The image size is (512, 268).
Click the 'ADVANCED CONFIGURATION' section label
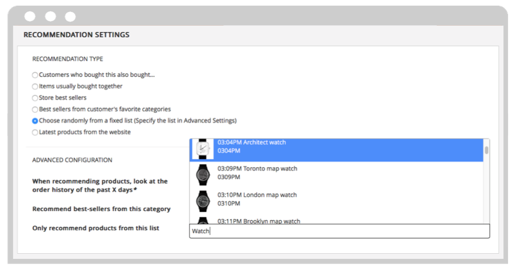point(72,160)
